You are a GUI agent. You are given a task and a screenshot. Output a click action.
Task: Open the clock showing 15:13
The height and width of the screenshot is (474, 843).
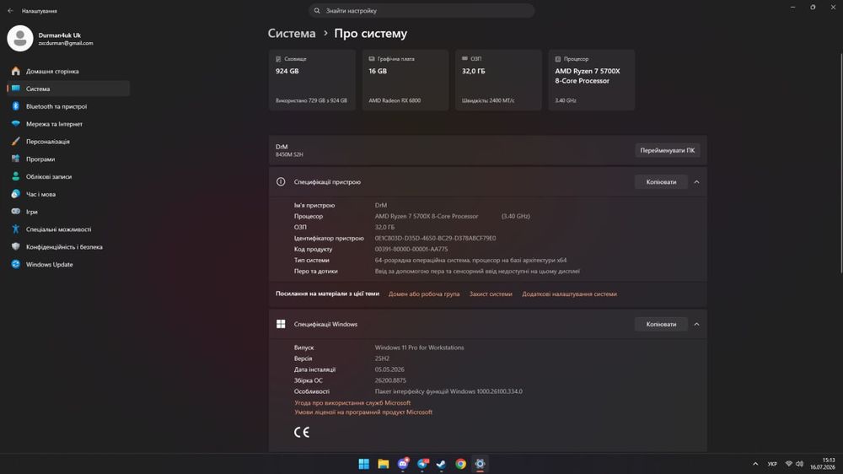pyautogui.click(x=823, y=464)
